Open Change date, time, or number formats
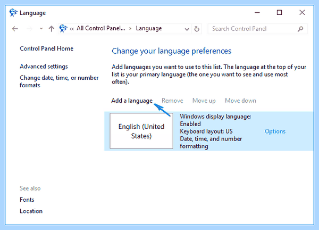Viewport: 319px width, 230px height. tap(59, 81)
